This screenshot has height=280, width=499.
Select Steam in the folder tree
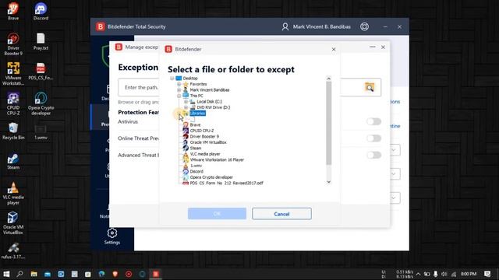196,149
